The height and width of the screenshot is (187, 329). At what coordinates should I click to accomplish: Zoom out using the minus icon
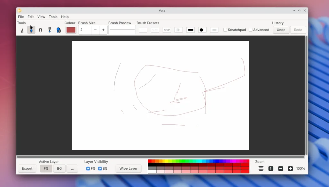(280, 169)
